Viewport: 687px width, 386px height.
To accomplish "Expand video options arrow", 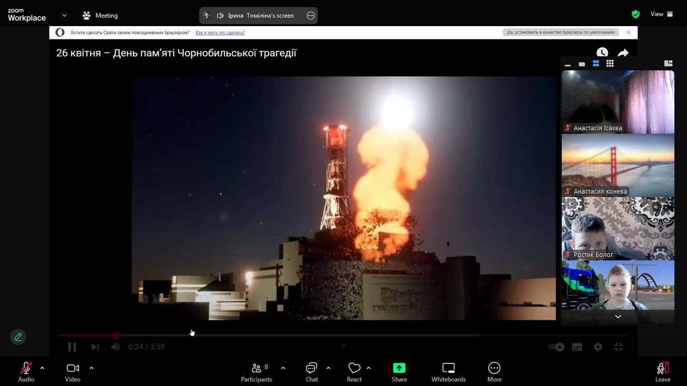I will tap(92, 368).
